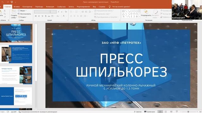
Task: Toggle italic К formatting
Action: click(39, 16)
